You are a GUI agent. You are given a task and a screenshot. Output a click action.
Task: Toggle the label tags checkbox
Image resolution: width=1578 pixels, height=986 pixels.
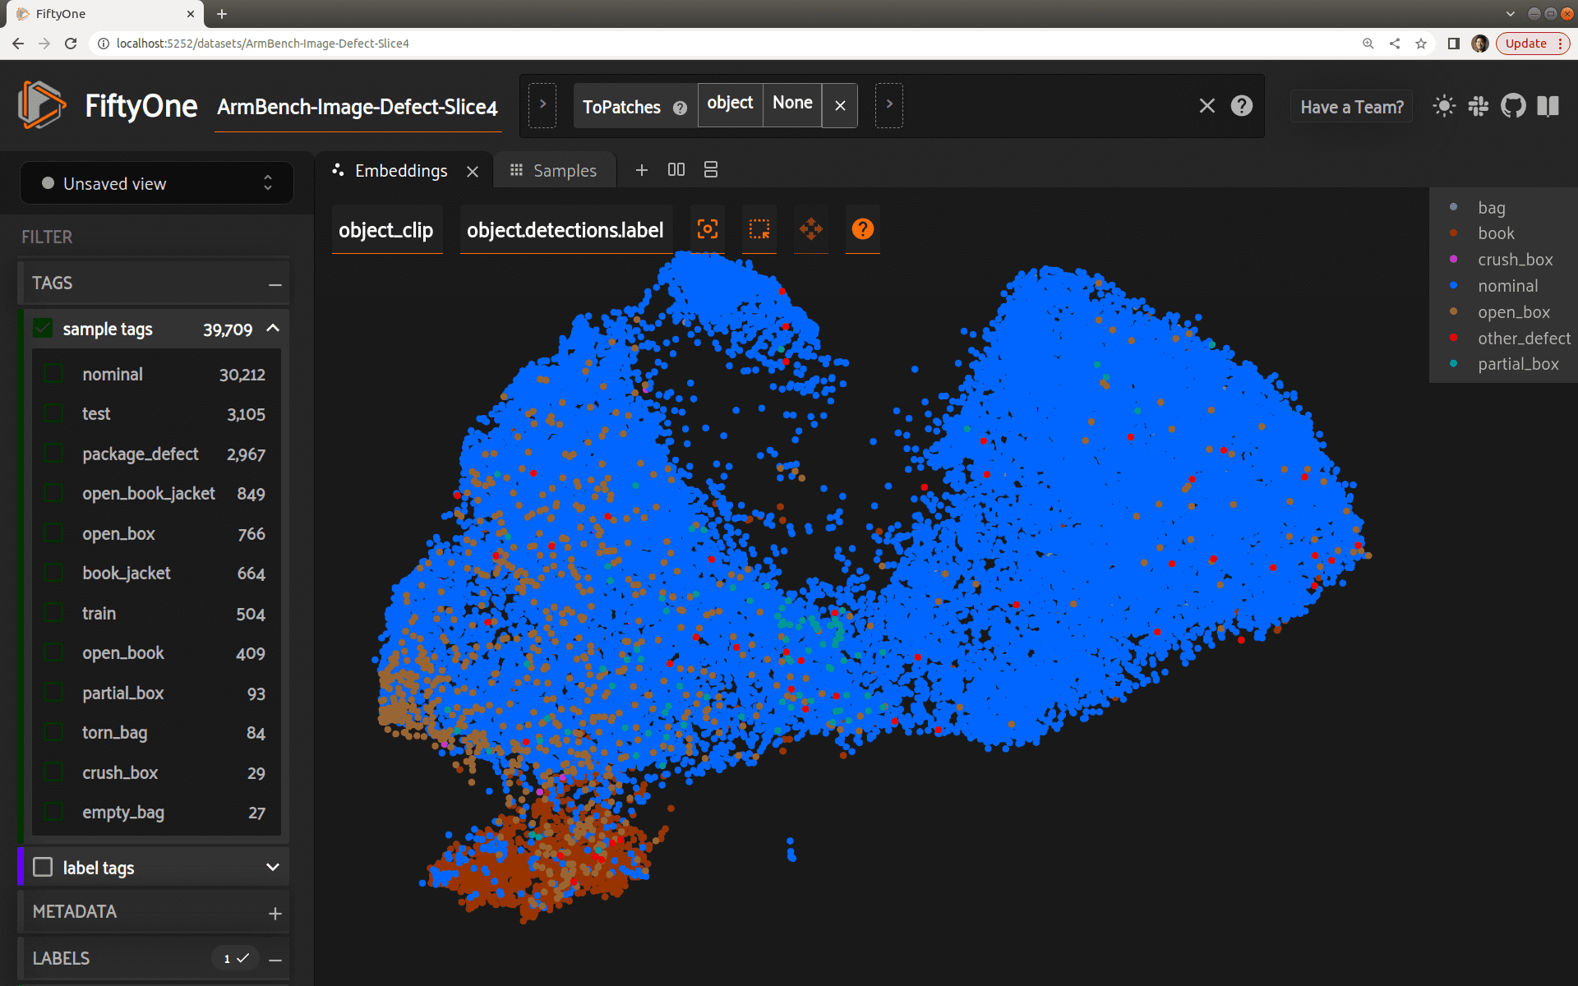tap(43, 868)
